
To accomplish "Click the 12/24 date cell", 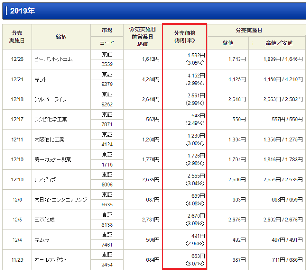I will pos(17,79).
